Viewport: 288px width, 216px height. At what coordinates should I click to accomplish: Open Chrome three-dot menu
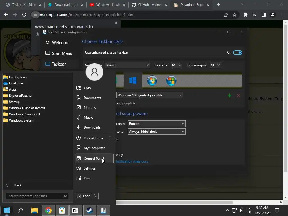282,15
